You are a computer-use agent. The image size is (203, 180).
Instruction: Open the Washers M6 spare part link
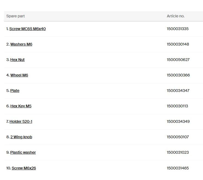tap(21, 44)
